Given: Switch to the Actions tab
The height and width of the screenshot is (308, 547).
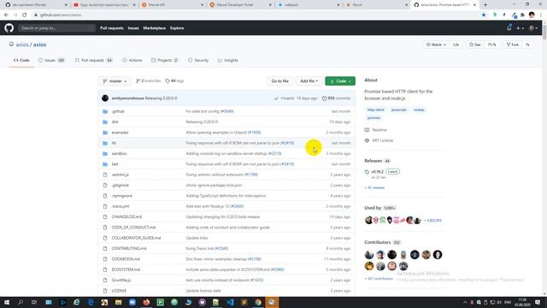Looking at the screenshot, I should 132,60.
